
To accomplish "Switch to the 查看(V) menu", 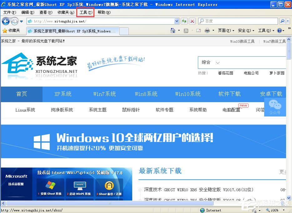I will [45, 12].
